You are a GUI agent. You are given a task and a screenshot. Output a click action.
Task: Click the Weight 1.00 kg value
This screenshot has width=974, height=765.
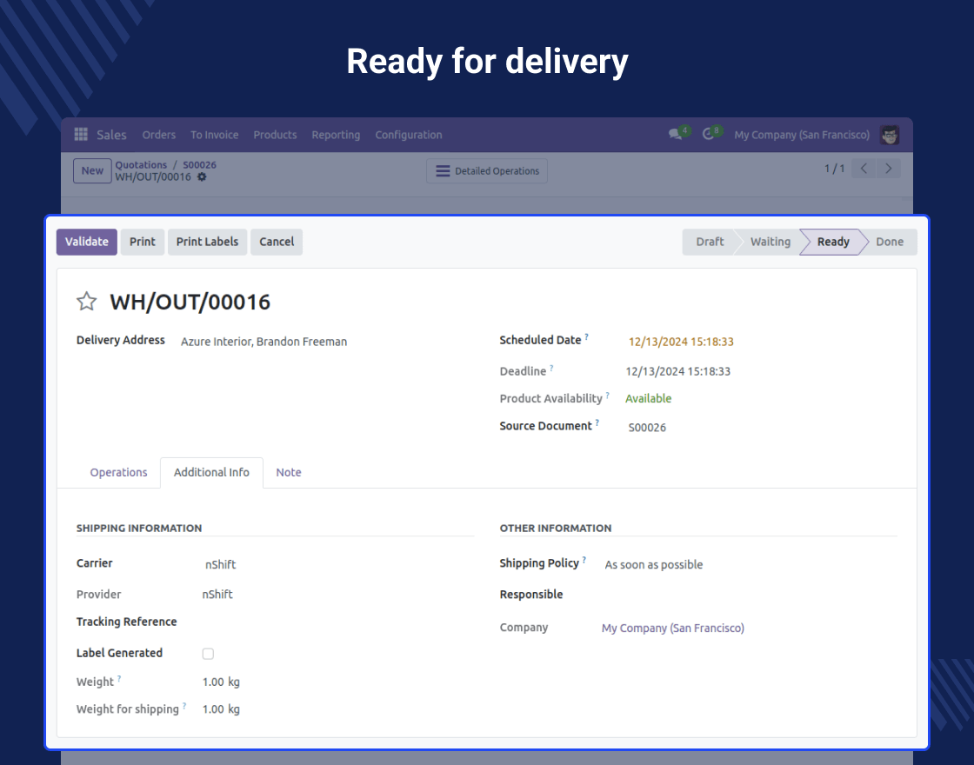coord(221,682)
